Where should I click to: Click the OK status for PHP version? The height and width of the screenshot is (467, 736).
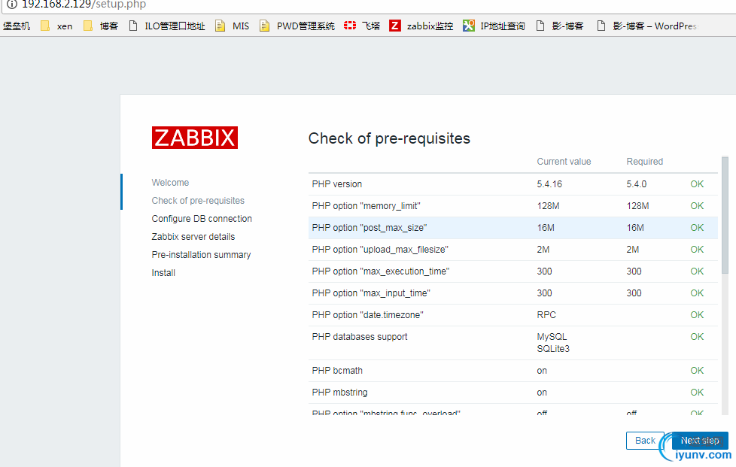[x=697, y=183]
